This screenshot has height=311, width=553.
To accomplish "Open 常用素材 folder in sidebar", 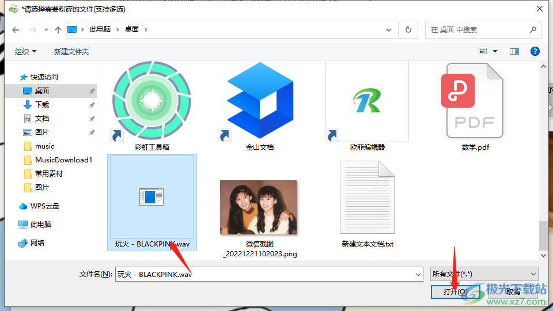I will coord(48,174).
